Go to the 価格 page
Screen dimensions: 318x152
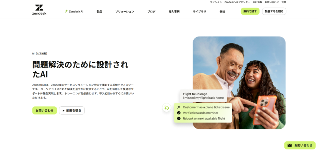pyautogui.click(x=222, y=12)
